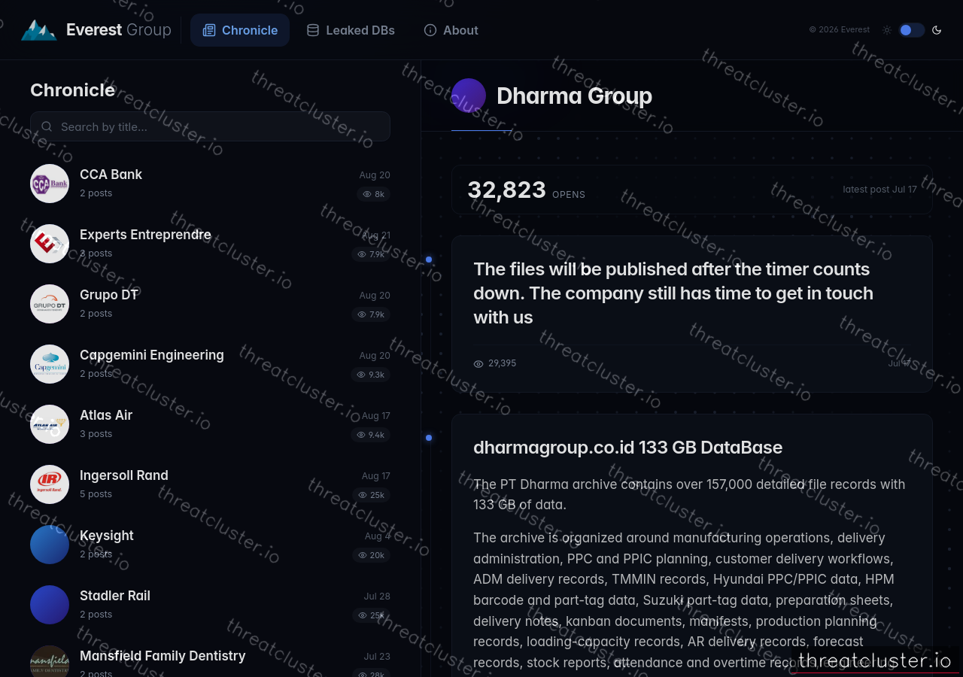The height and width of the screenshot is (677, 963).
Task: Open the Grupo DT entry
Action: 210,304
